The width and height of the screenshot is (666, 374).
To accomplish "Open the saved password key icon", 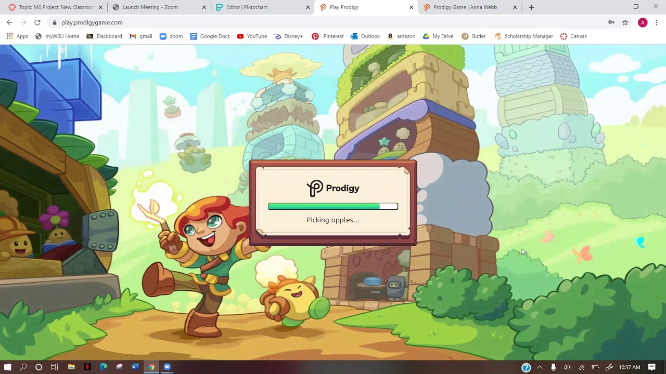I will [611, 22].
